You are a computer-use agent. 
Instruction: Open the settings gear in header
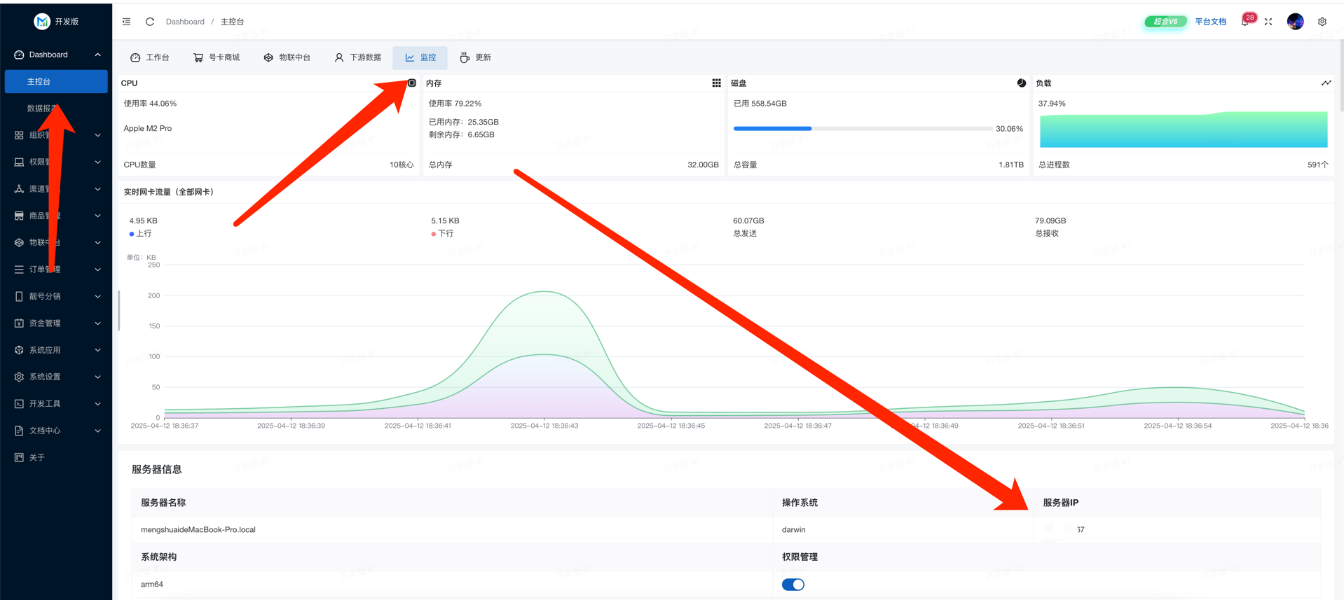point(1322,22)
